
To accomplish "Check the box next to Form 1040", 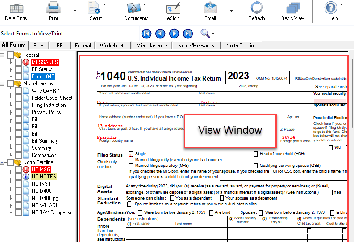I will click(x=18, y=76).
